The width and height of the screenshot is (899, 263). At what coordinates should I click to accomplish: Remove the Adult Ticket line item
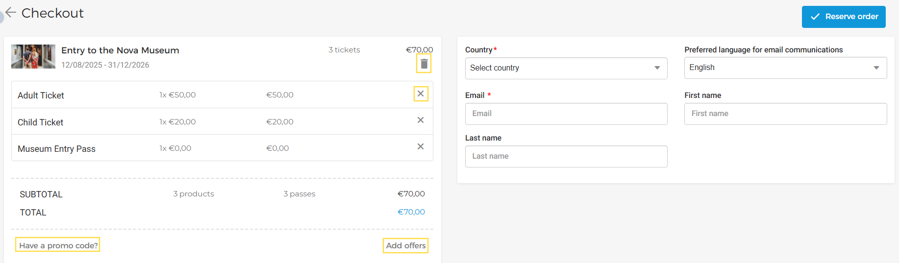(421, 94)
